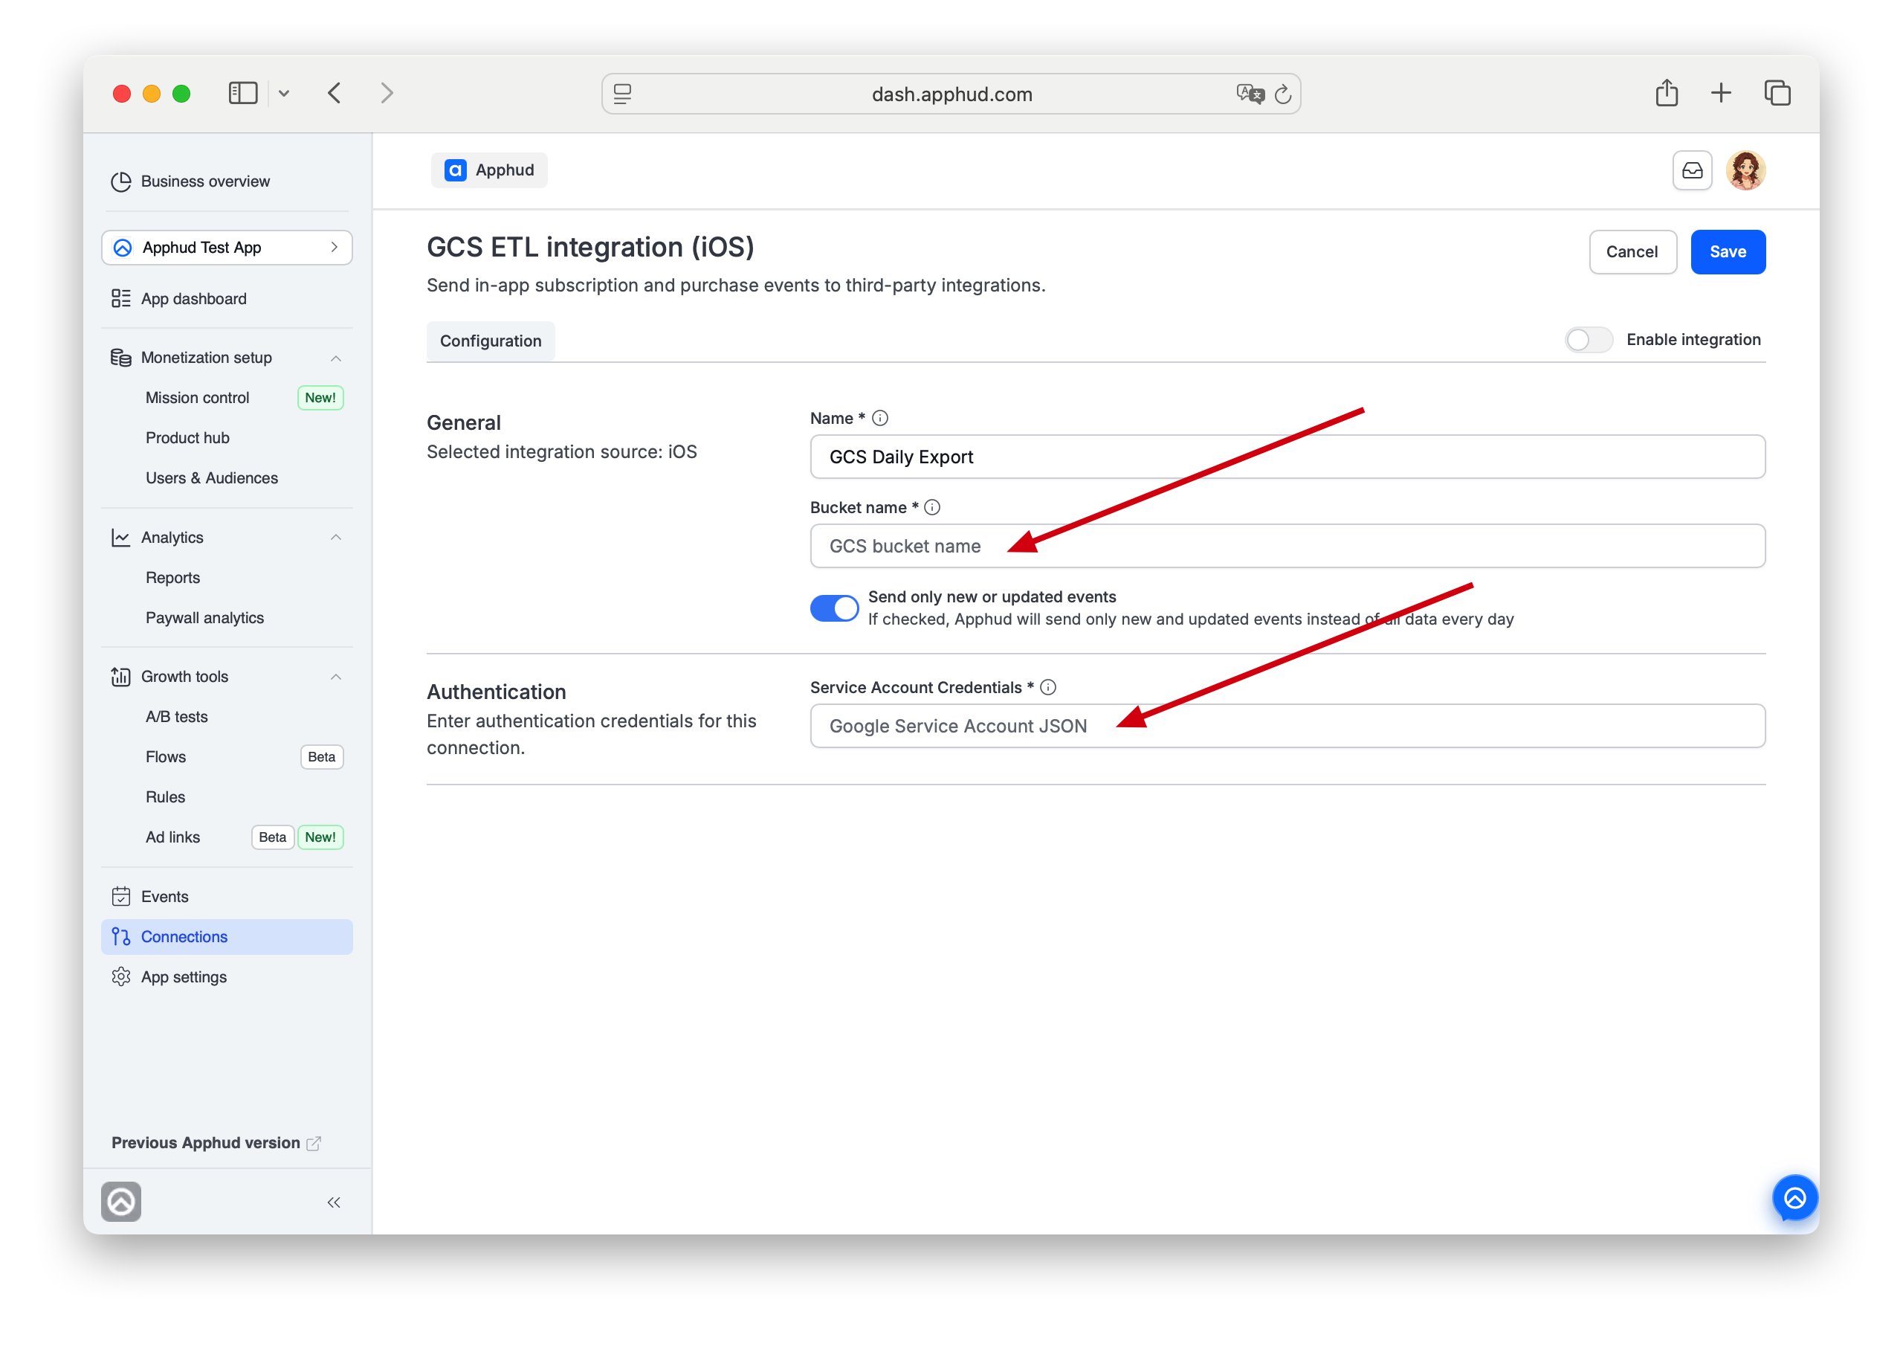Reload the page
The width and height of the screenshot is (1903, 1346).
click(x=1282, y=94)
